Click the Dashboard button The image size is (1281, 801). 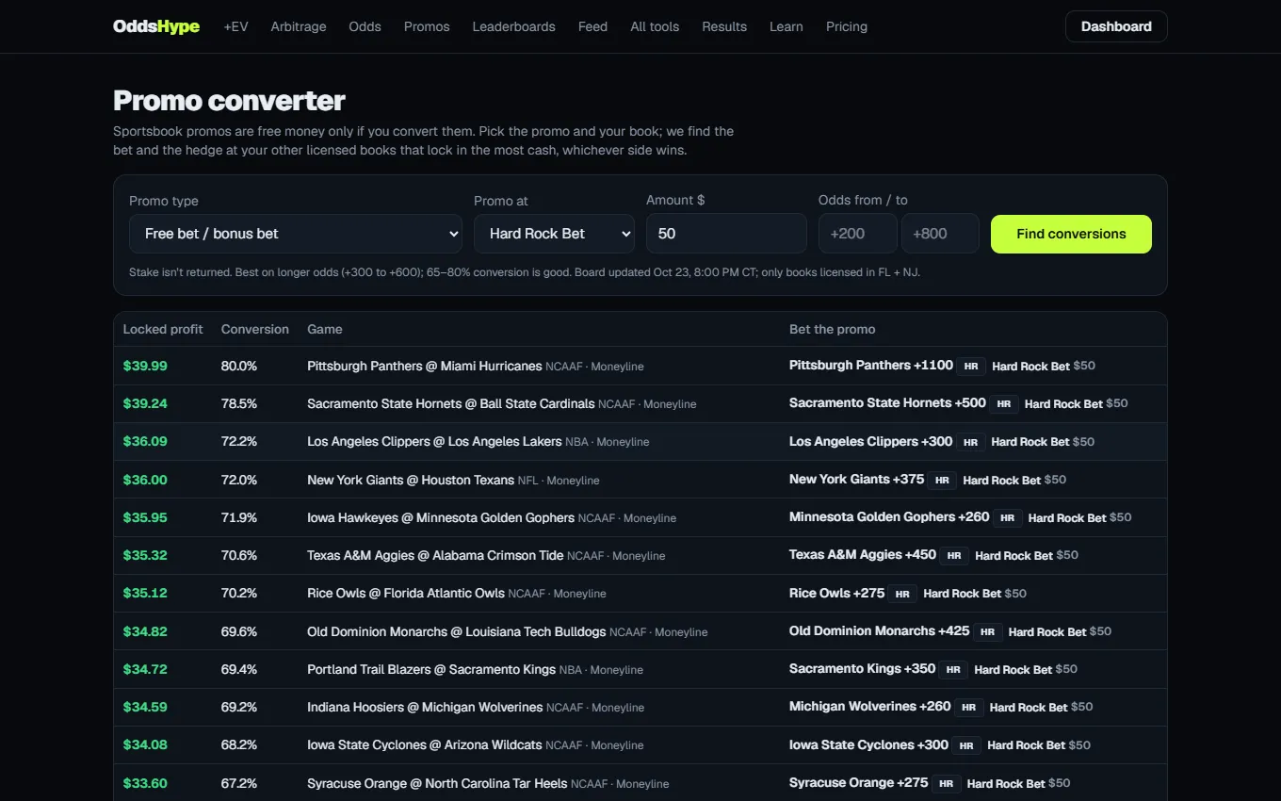pyautogui.click(x=1116, y=26)
